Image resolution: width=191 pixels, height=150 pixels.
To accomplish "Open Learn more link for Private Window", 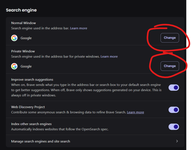I will coord(109,57).
